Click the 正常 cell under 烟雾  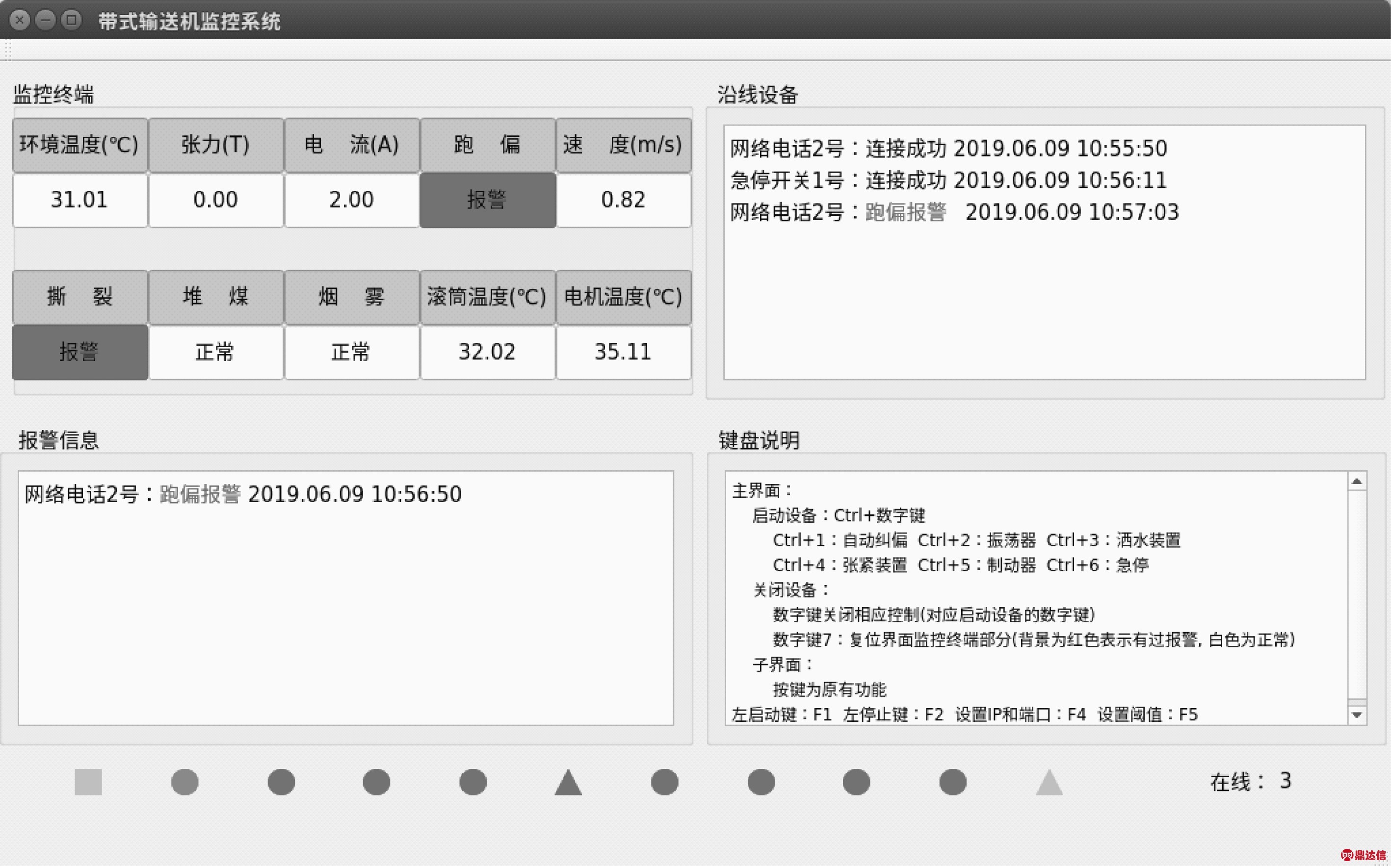[x=351, y=352]
